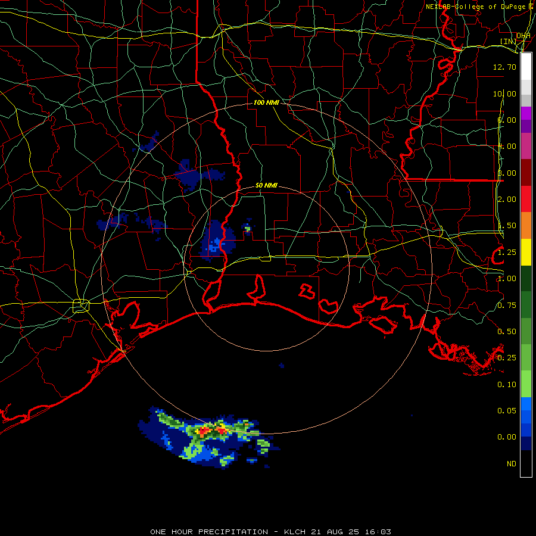Click the 50 NMI range ring label
Image resolution: width=536 pixels, height=536 pixels.
click(266, 185)
